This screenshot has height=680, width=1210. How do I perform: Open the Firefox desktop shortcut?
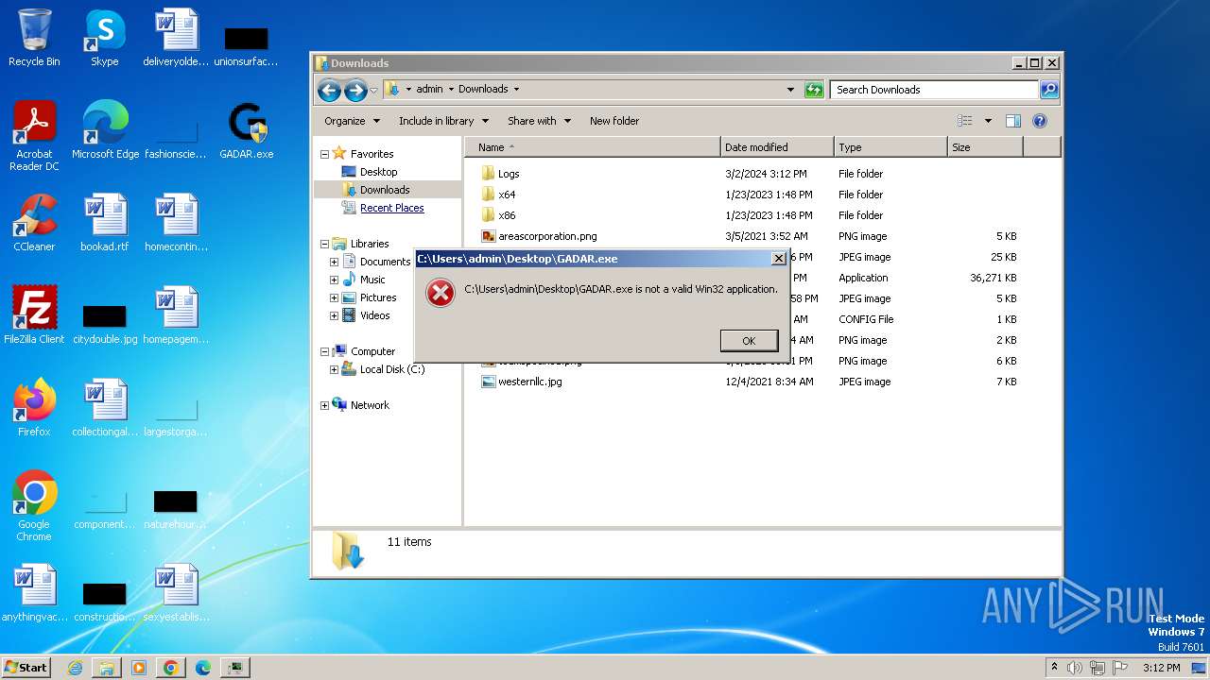click(x=34, y=408)
